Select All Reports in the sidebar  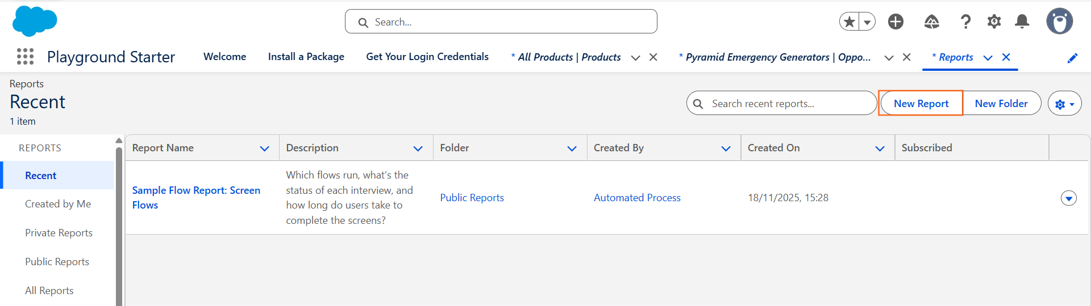tap(49, 291)
